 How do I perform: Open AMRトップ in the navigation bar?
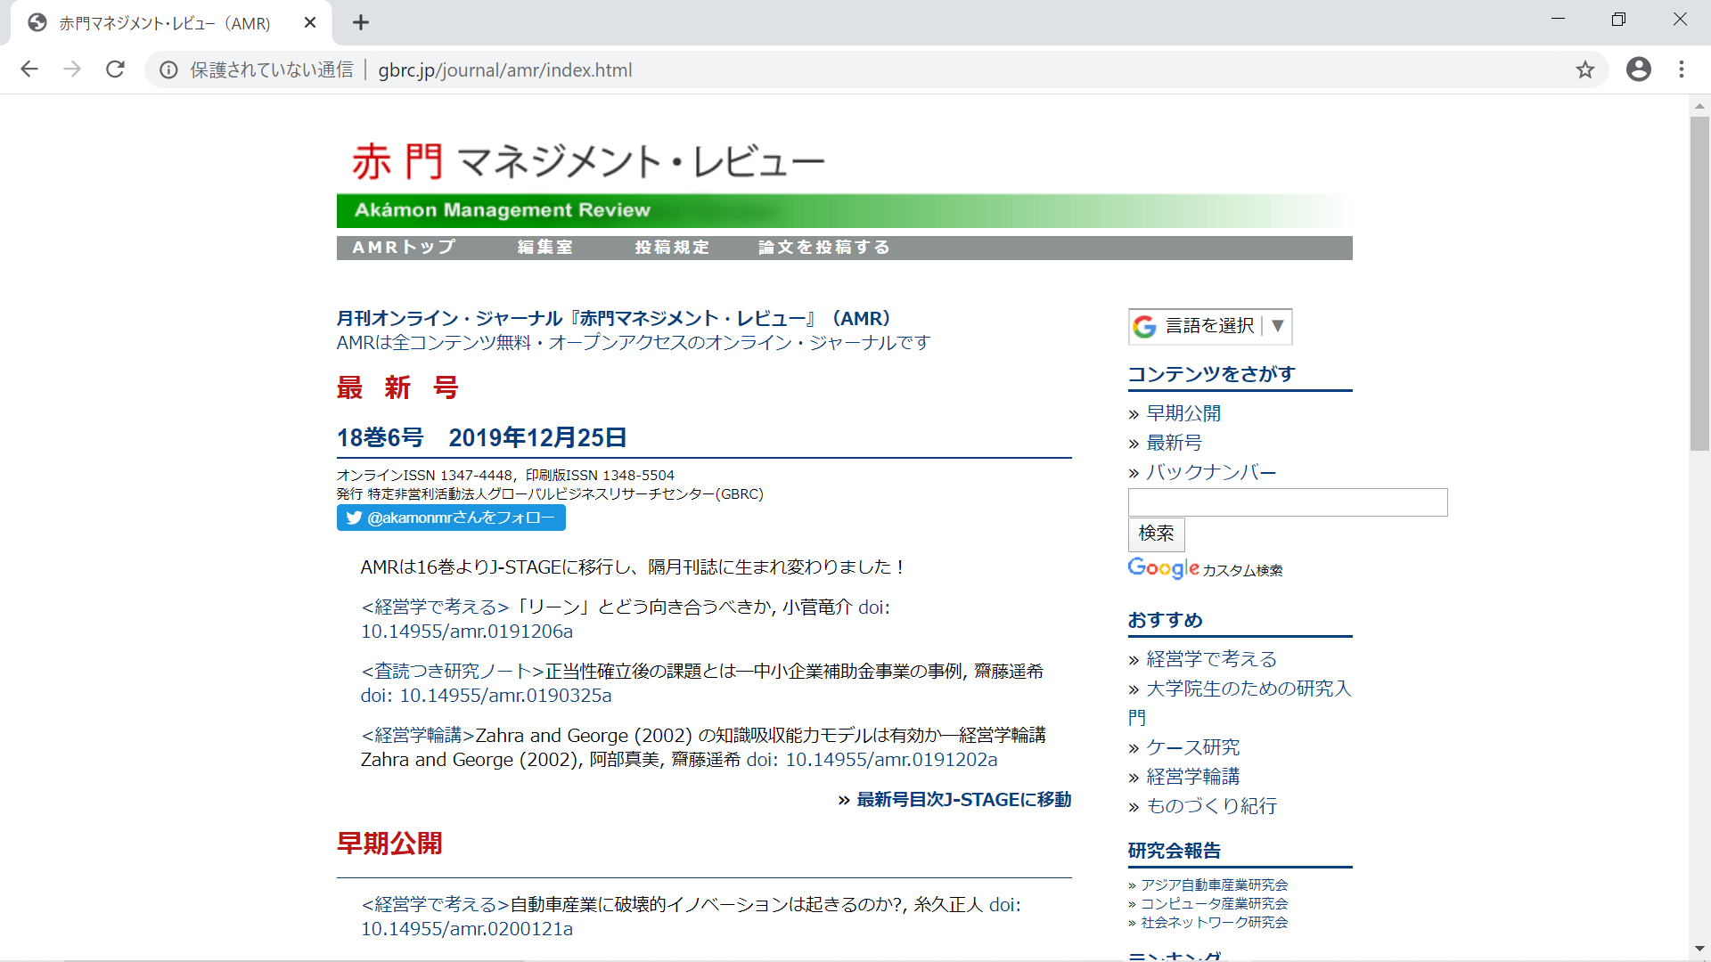click(404, 248)
